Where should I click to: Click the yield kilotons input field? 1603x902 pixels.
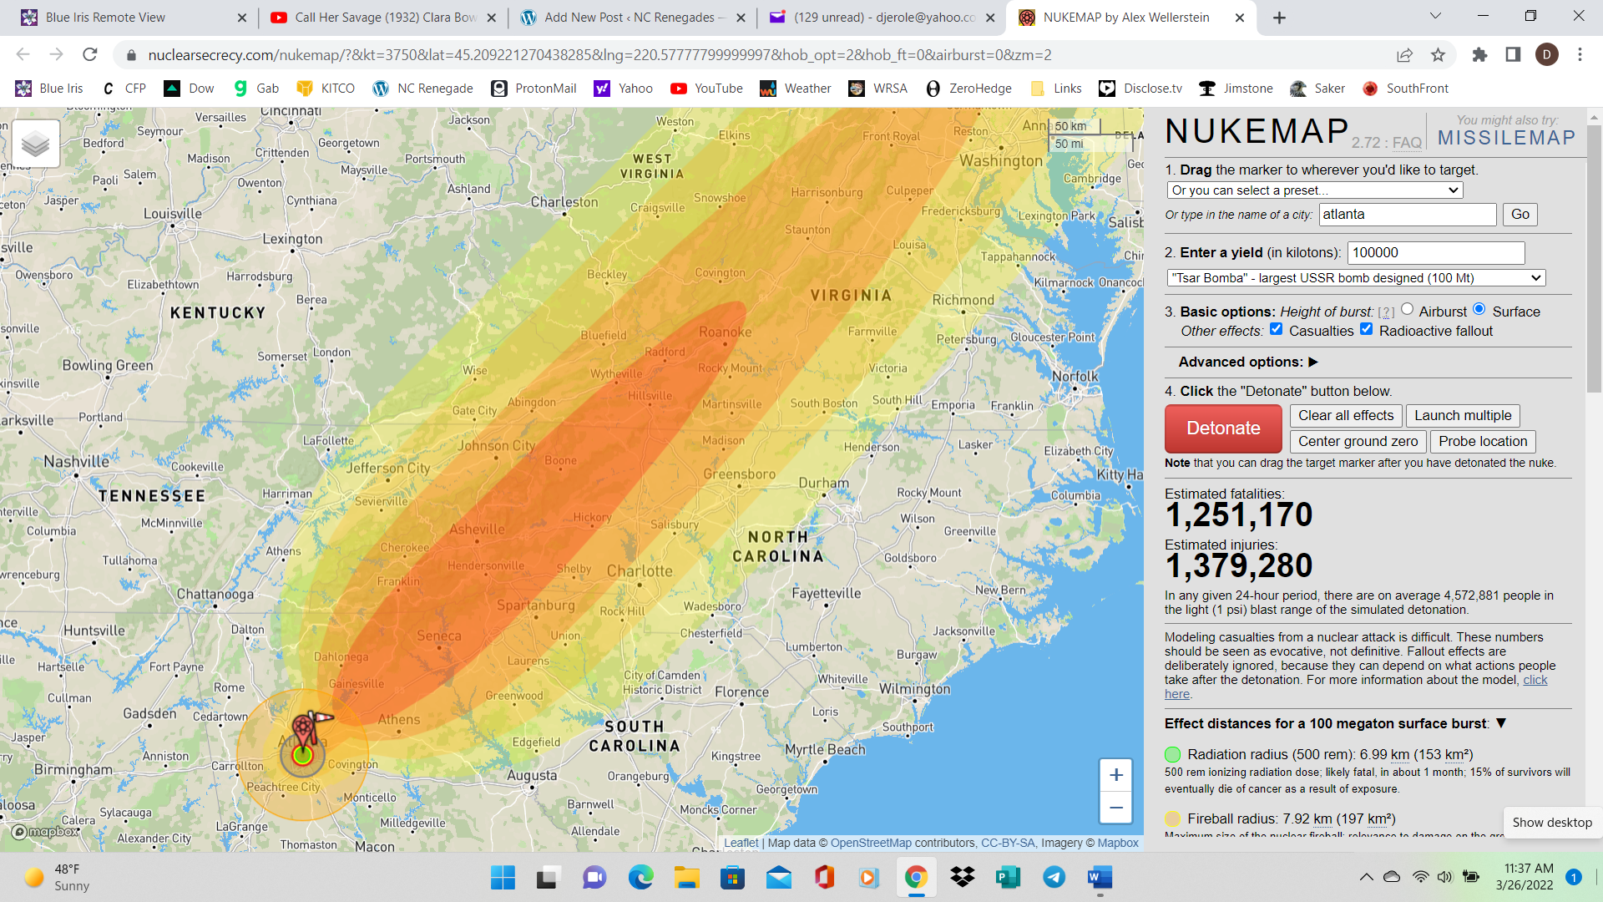point(1436,252)
